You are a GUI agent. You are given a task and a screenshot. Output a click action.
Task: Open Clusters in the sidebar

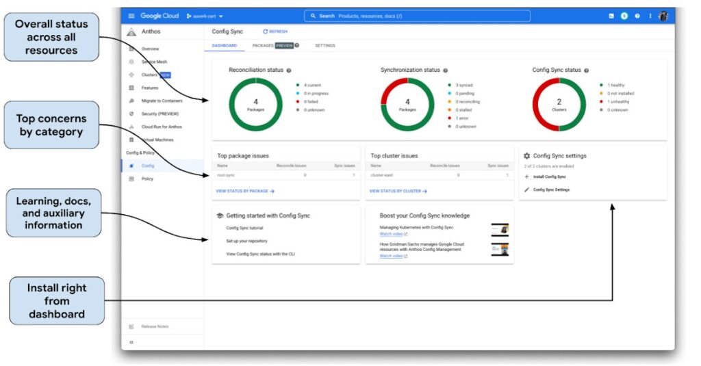tap(149, 75)
